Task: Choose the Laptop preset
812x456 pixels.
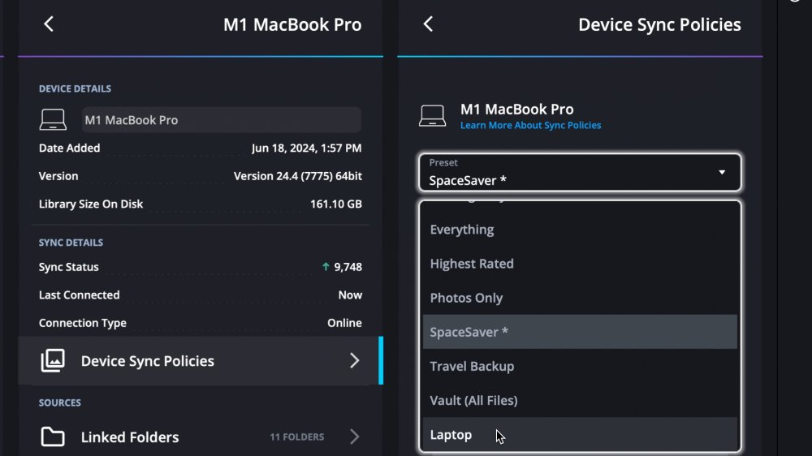Action: coord(451,435)
